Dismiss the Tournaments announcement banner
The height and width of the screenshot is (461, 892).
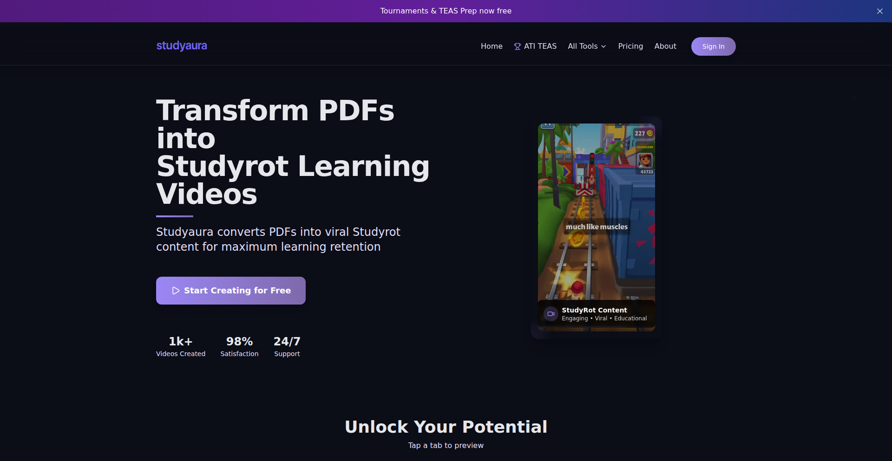(x=880, y=11)
